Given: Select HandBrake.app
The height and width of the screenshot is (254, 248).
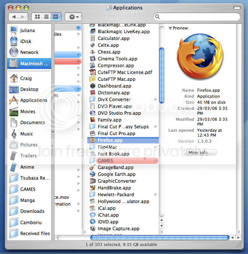Looking at the screenshot, I should tap(123, 188).
